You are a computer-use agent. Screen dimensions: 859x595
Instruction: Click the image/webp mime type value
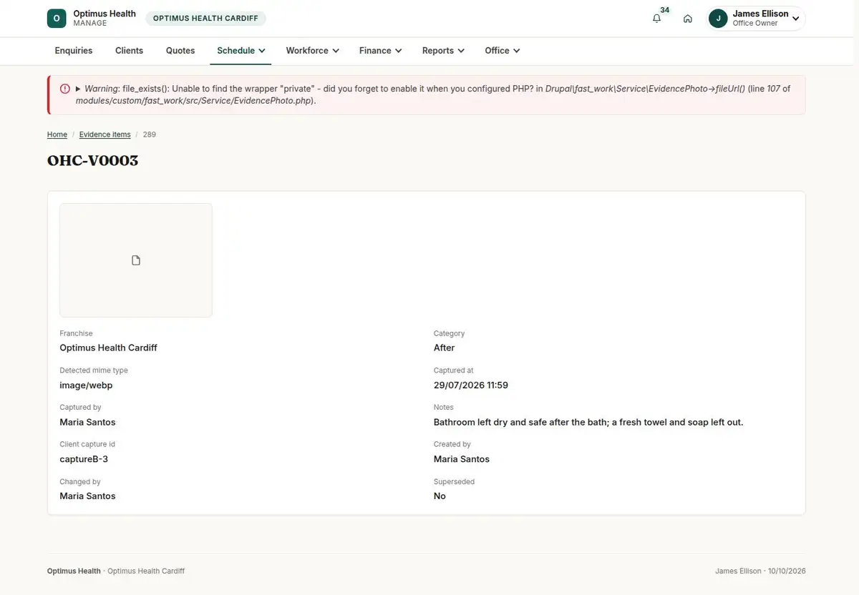point(86,385)
